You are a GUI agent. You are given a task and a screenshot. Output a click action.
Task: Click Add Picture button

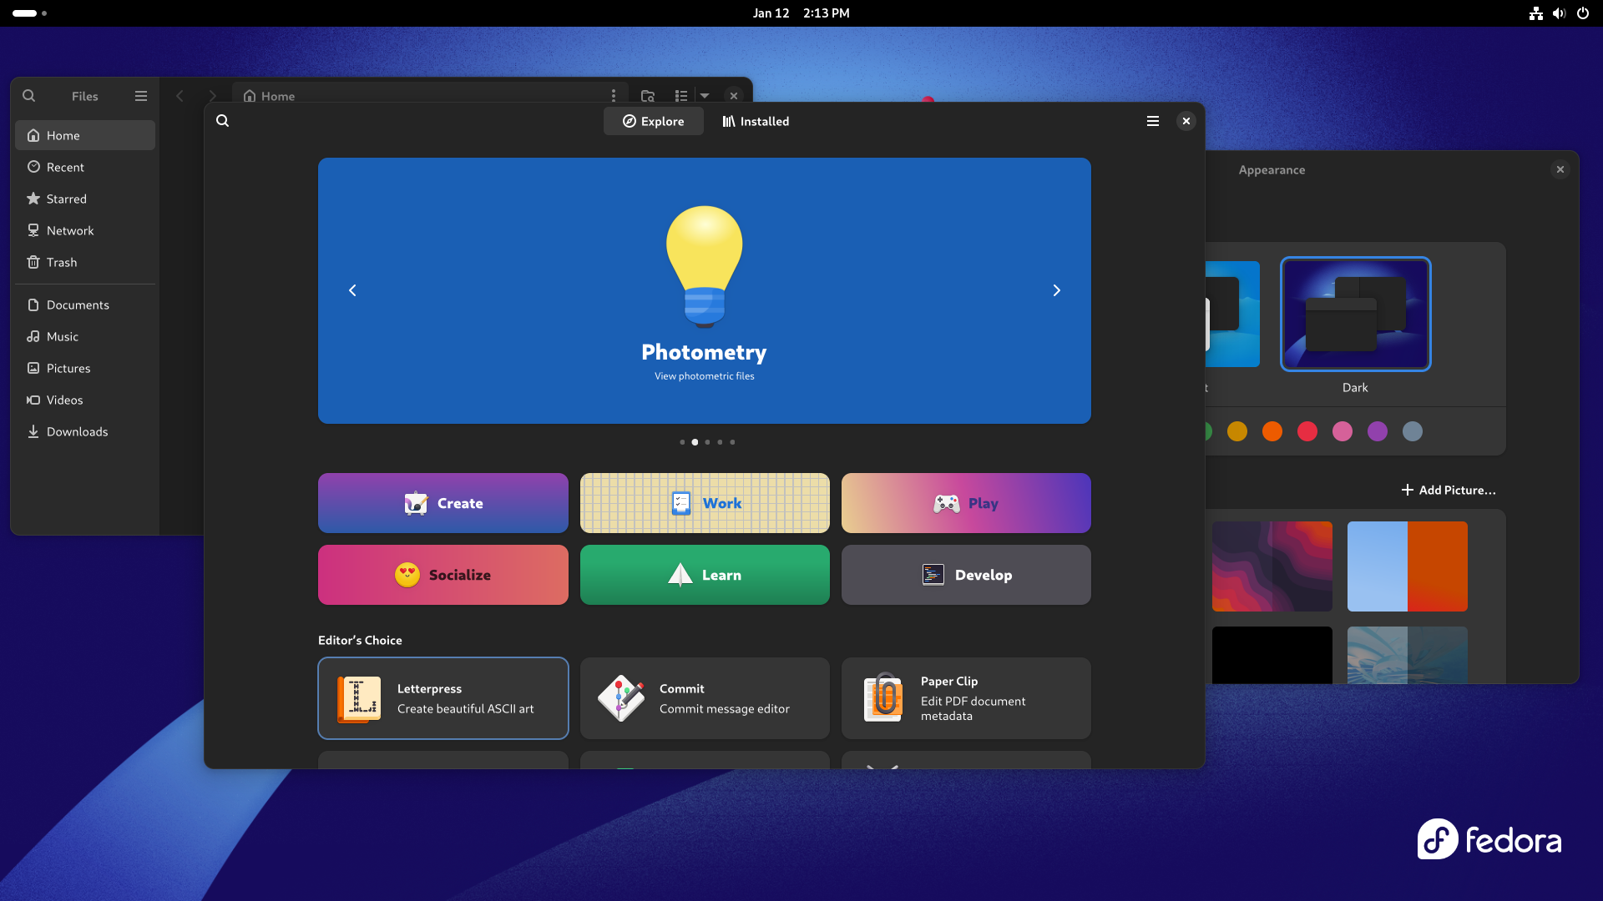[1449, 490]
